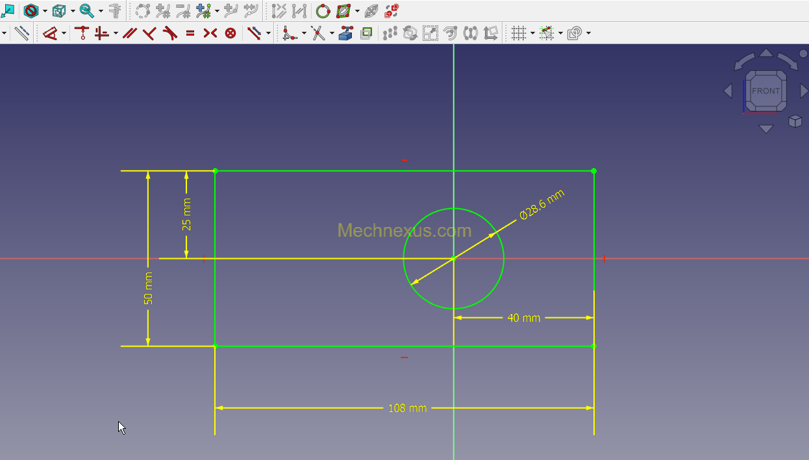
Task: Open dropdown next to view section cube
Action: 73,11
